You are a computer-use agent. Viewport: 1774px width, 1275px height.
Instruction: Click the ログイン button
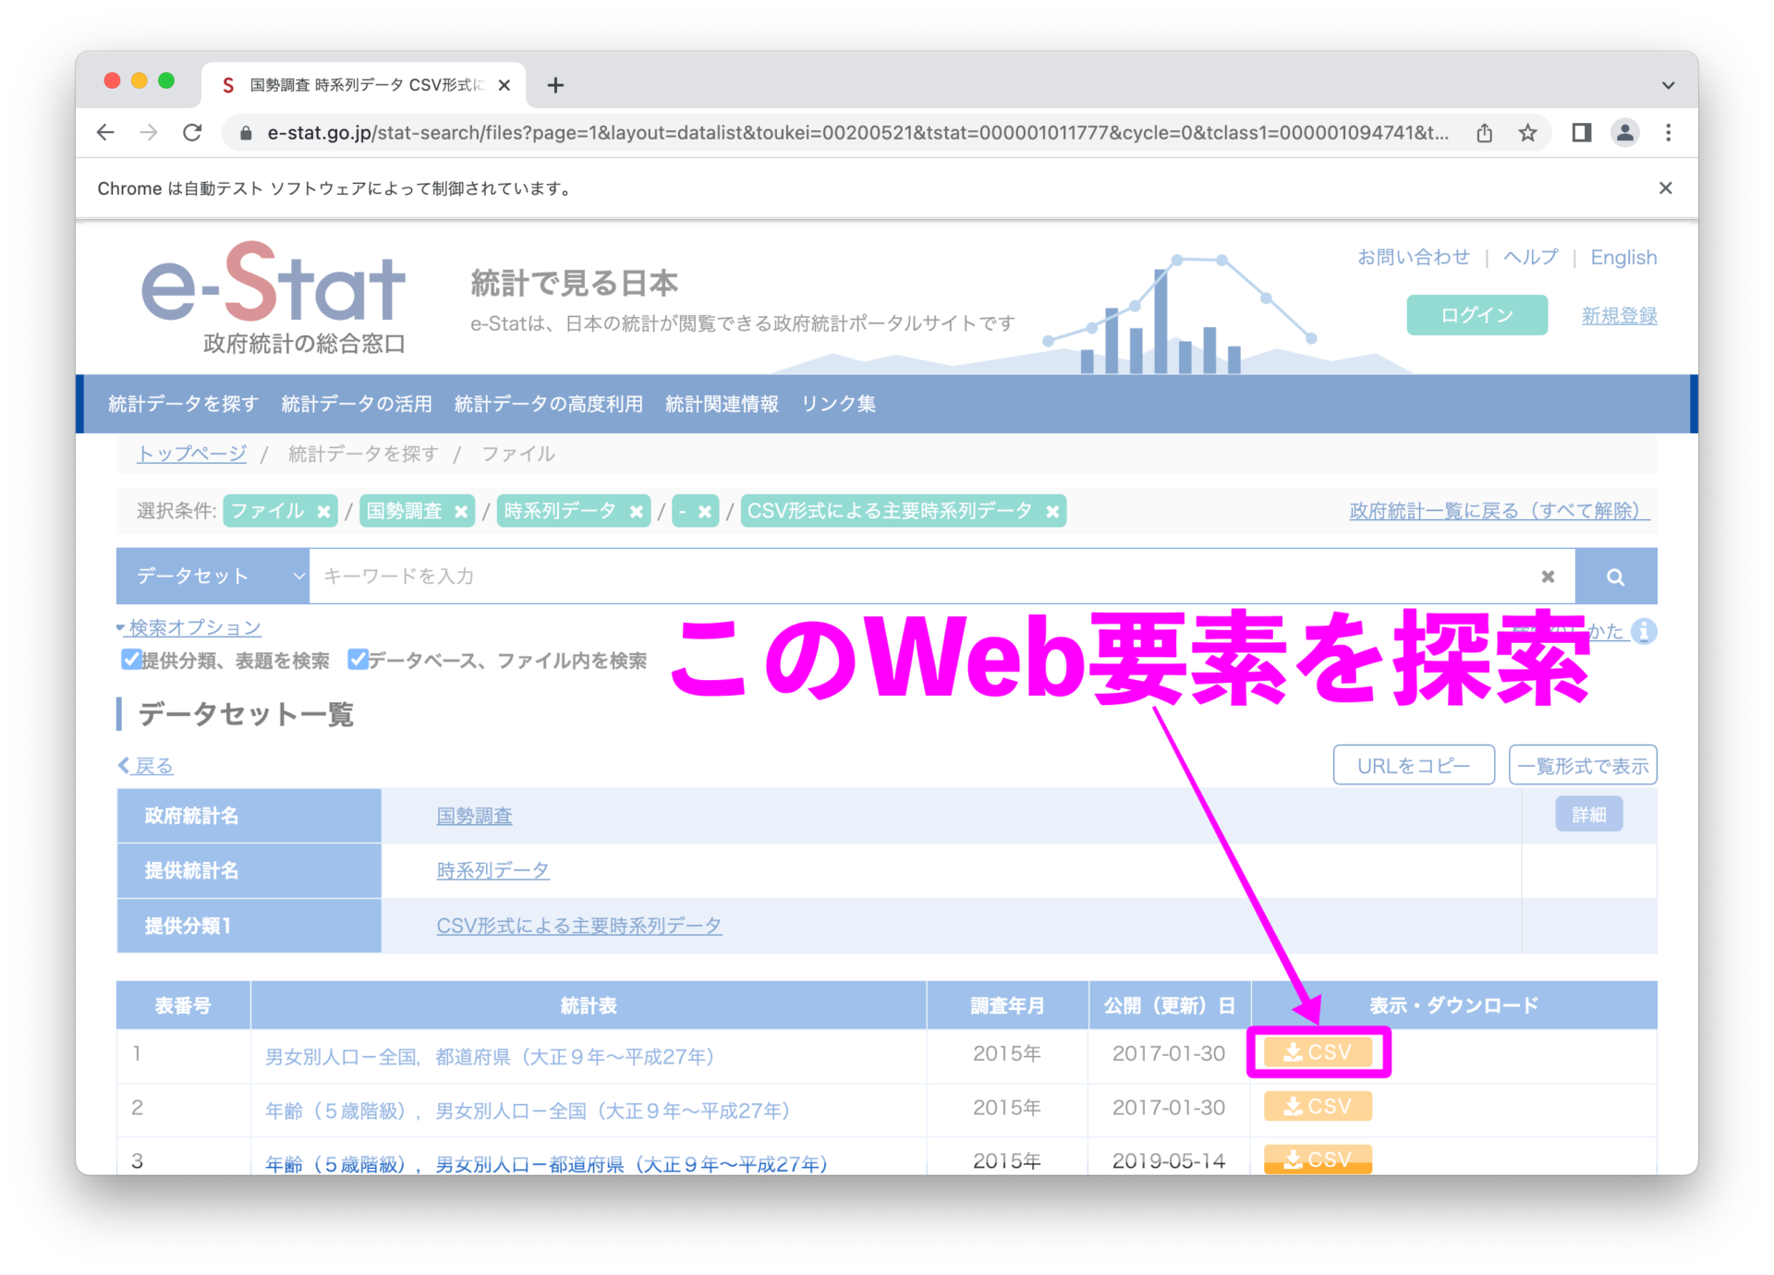pos(1476,315)
